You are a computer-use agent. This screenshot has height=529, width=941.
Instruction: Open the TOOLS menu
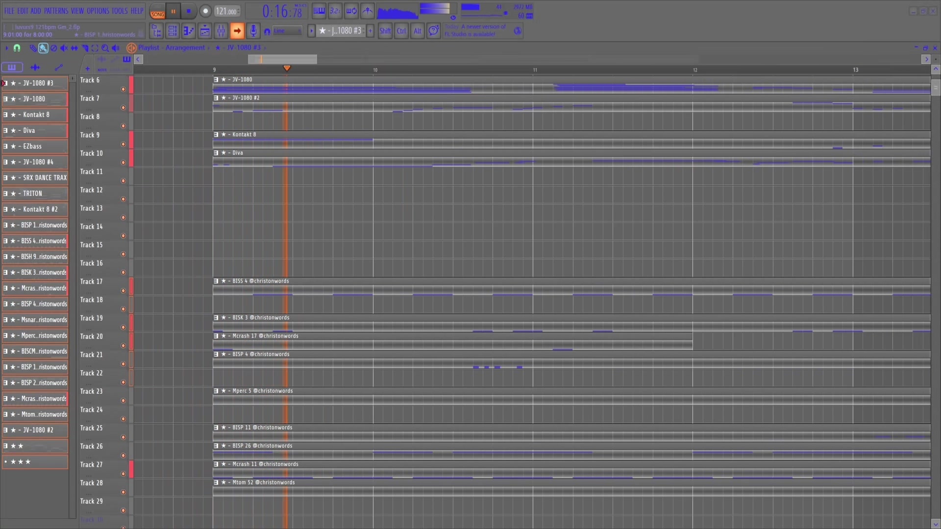[x=120, y=11]
